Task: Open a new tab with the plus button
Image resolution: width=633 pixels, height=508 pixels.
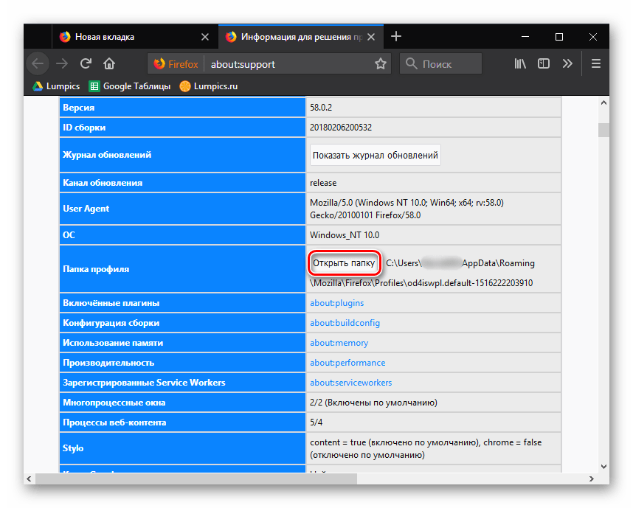Action: (396, 36)
